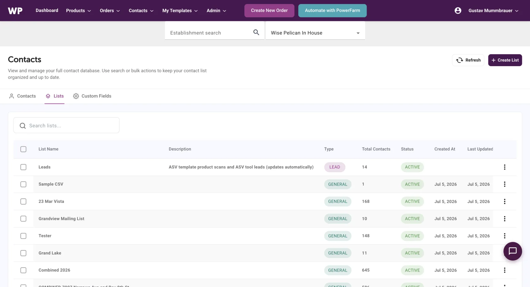This screenshot has height=287, width=530.
Task: Open row actions menu for Sample CSV
Action: pyautogui.click(x=504, y=184)
